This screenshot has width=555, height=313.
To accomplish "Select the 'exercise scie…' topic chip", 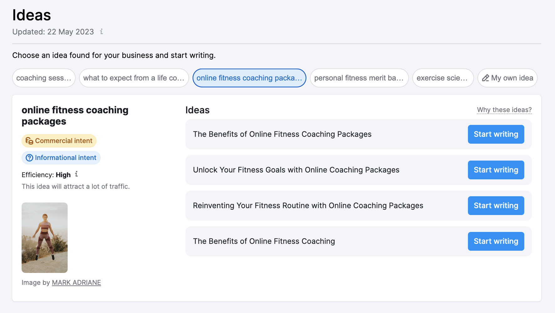I will [443, 78].
